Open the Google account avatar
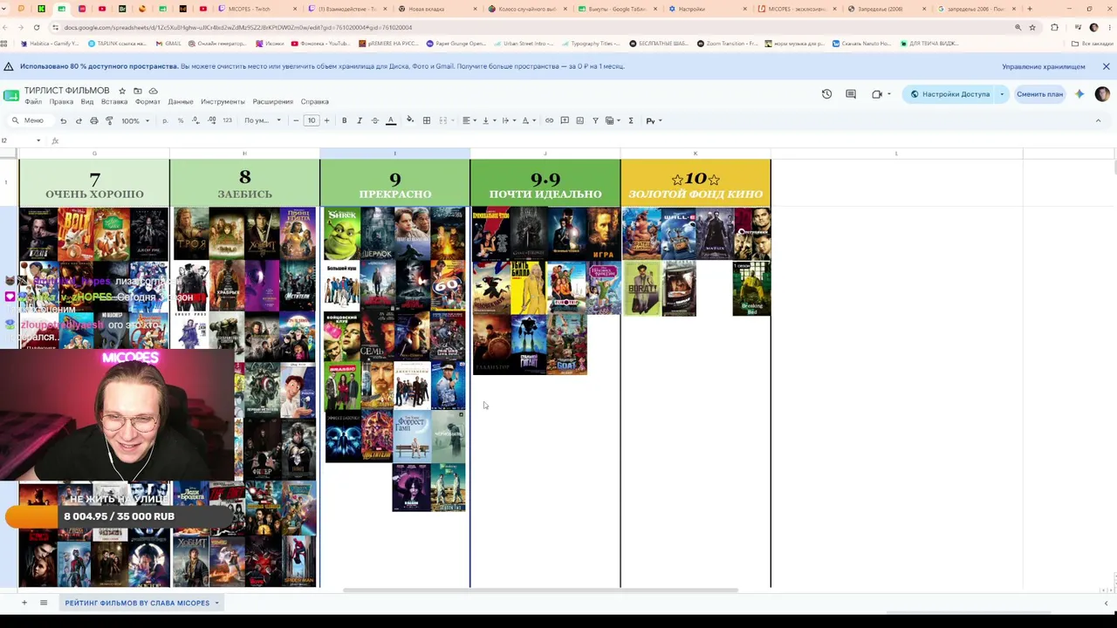This screenshot has width=1117, height=628. point(1102,94)
